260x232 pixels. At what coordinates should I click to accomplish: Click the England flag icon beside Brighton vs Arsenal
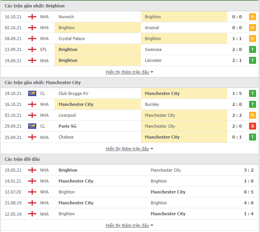click(x=32, y=28)
